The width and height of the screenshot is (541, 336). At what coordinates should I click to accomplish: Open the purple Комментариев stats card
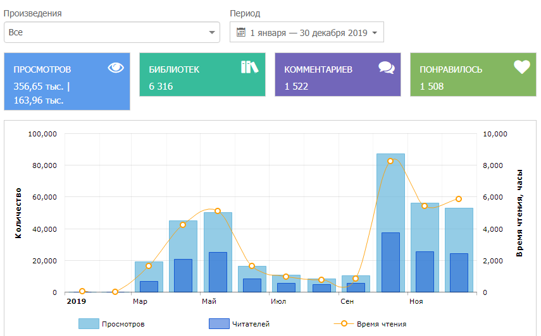(337, 75)
